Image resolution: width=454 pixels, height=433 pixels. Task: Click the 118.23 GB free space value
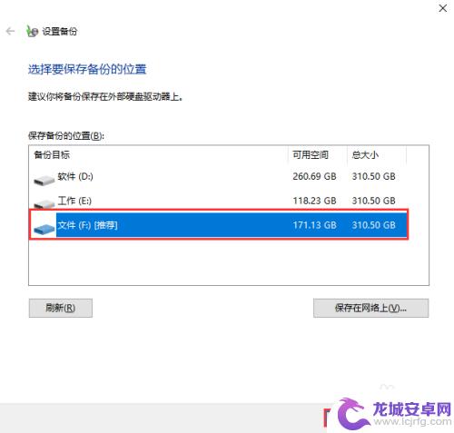pos(314,201)
